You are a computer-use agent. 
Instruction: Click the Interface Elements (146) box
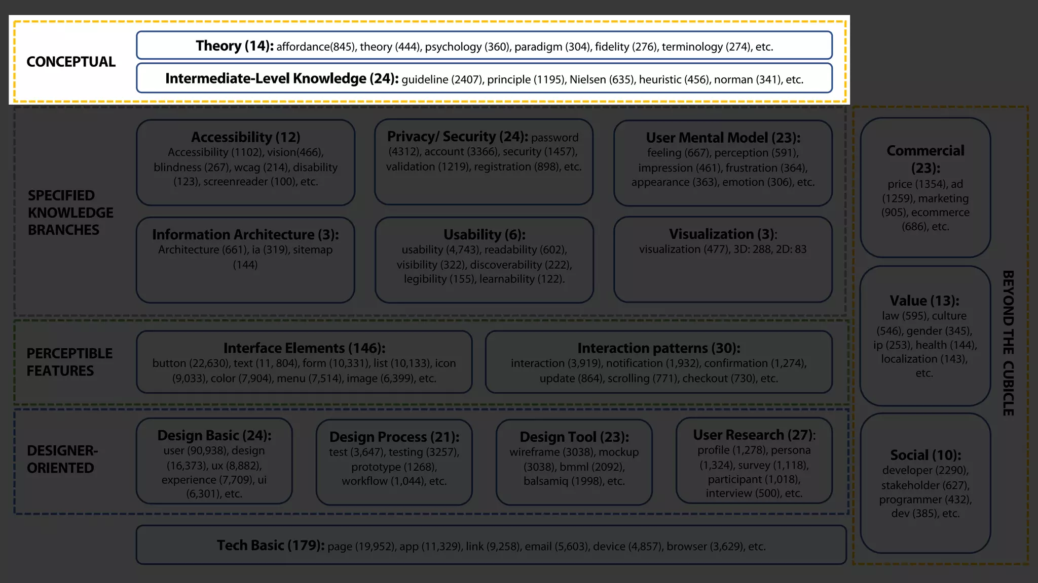(304, 362)
